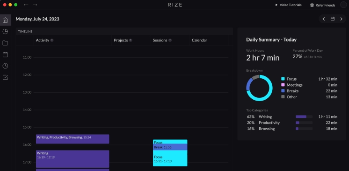Go forward with the right arrow
Viewport: 349px width, 171px height.
35,5
